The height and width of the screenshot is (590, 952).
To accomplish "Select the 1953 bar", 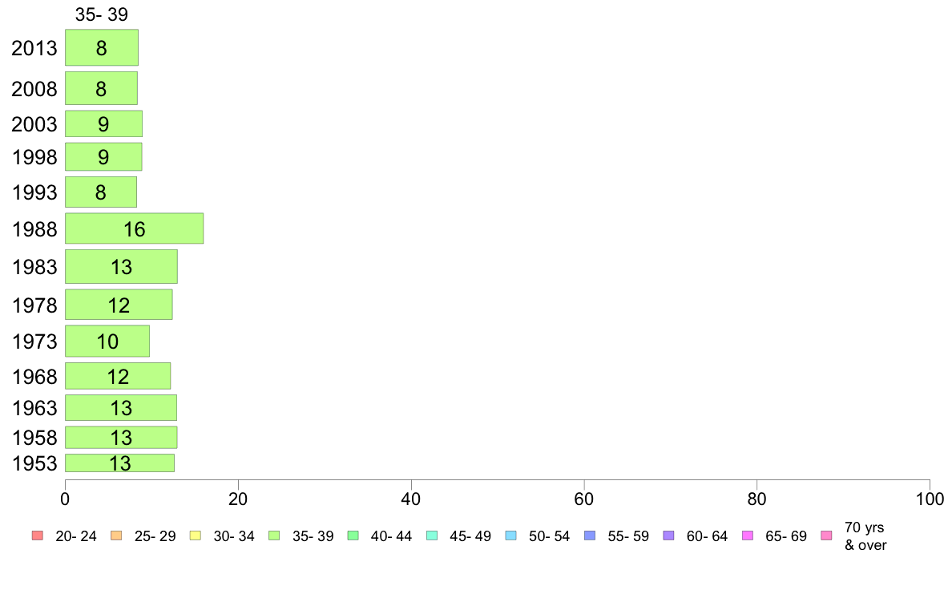I will [119, 463].
